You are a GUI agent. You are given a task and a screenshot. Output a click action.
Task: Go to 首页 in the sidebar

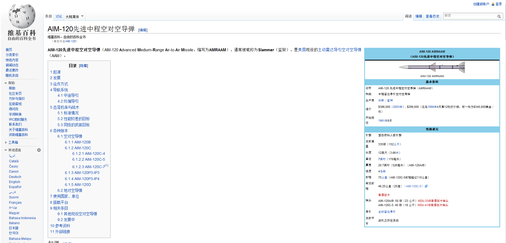pos(9,50)
